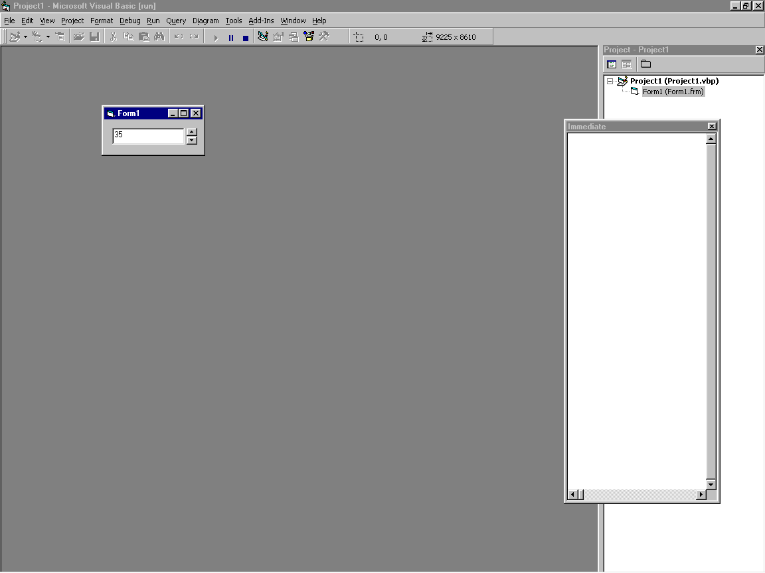Click the View Code icon in Project panel
This screenshot has width=765, height=573.
[612, 64]
